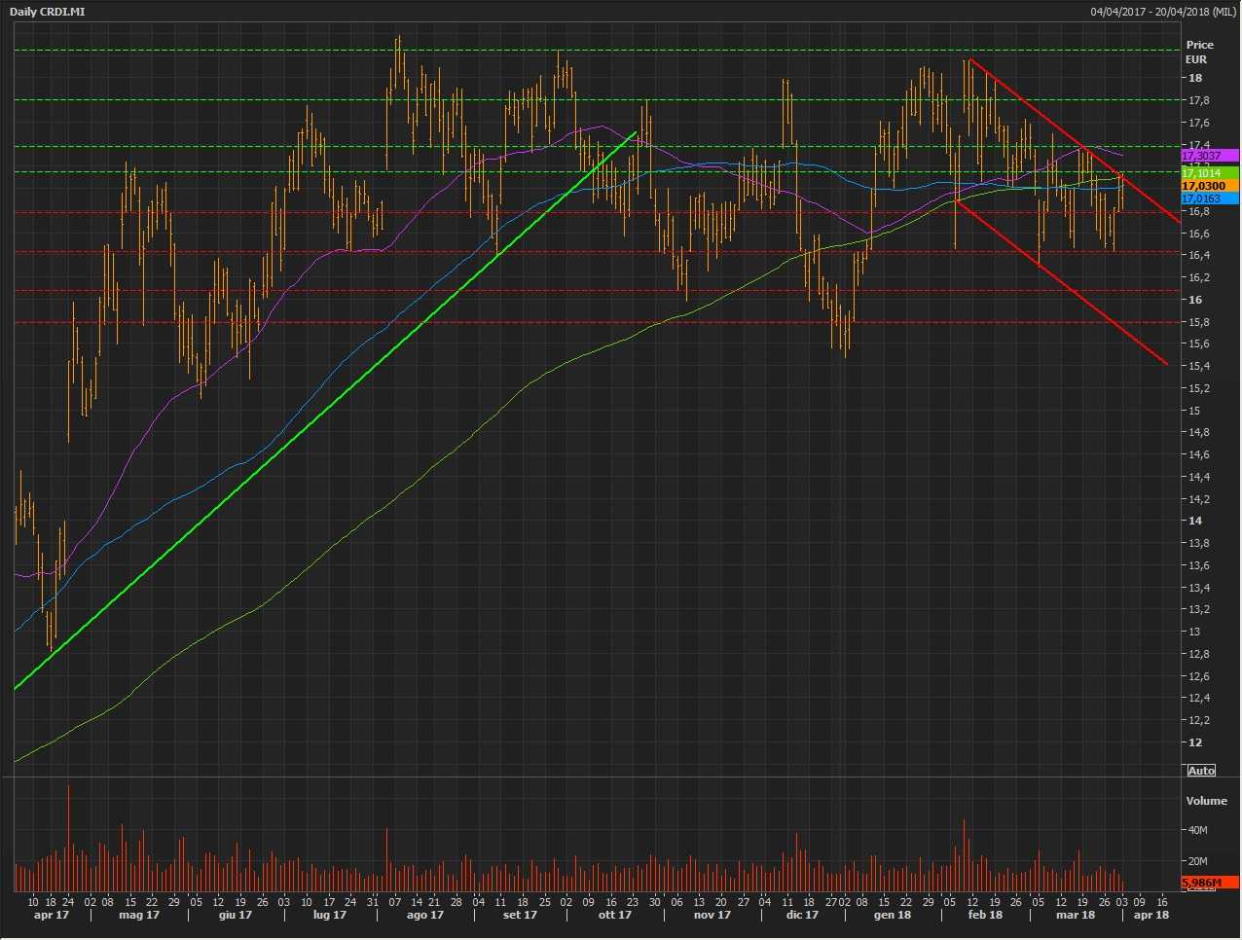Click the 'feb 18' month label
The image size is (1242, 940).
point(985,915)
